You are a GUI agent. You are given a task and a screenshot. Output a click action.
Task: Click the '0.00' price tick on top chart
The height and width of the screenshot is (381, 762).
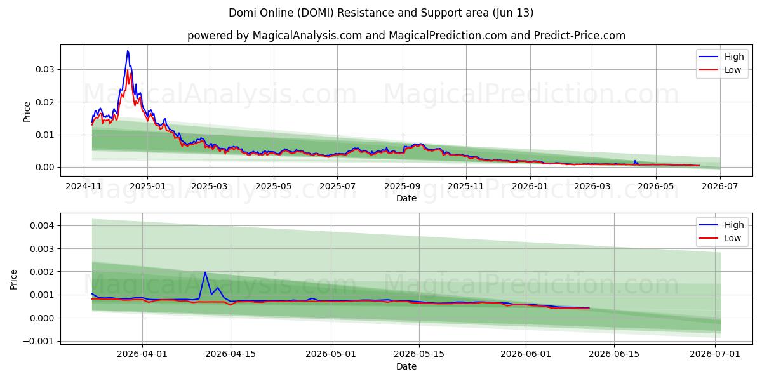coord(46,168)
